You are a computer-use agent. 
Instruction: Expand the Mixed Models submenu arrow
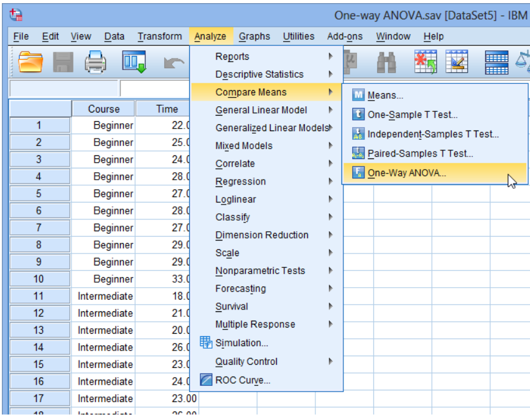pyautogui.click(x=330, y=145)
